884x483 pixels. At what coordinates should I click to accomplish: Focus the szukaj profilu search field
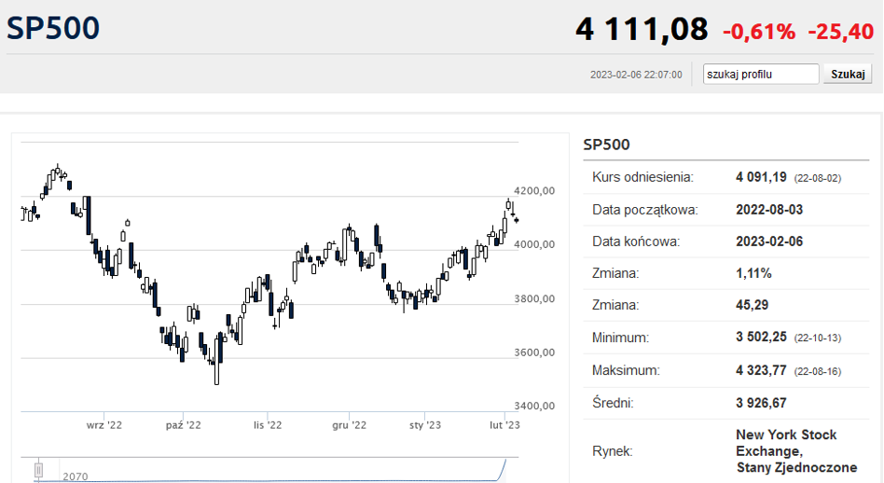[761, 74]
